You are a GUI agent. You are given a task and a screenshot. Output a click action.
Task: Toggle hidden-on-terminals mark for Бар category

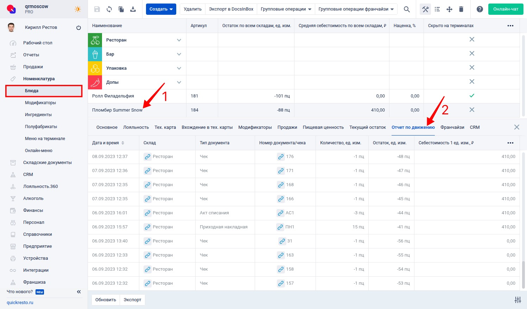[x=472, y=53]
